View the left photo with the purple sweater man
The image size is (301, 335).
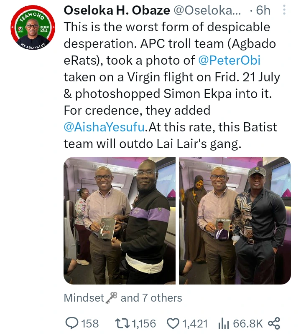coord(120,220)
